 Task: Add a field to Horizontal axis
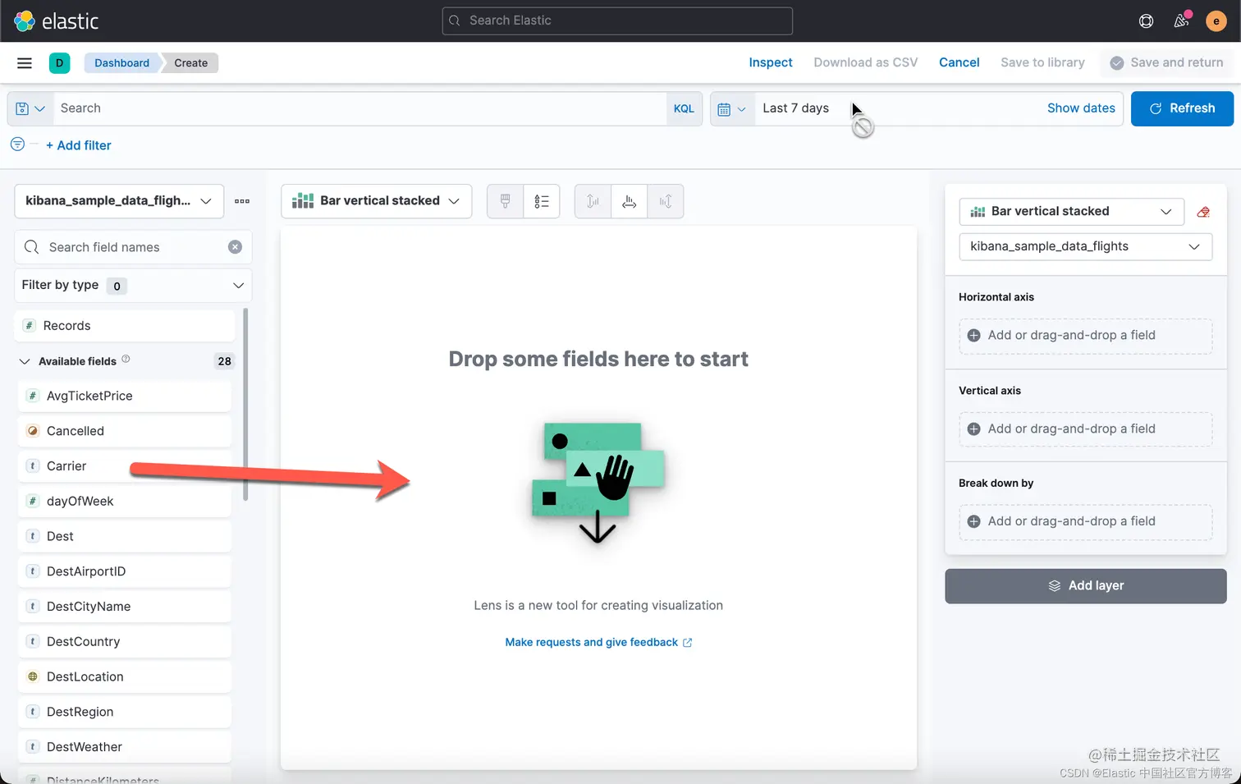click(x=1085, y=336)
